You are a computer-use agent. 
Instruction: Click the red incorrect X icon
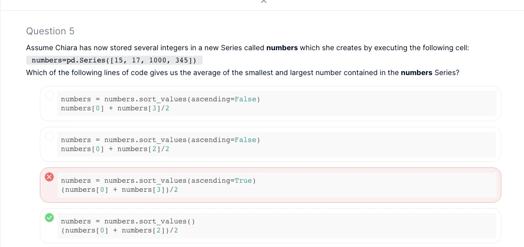click(49, 177)
